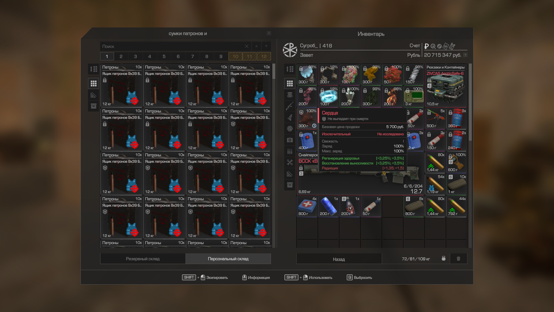The width and height of the screenshot is (554, 312).
Task: Click the Информация hint at the bottom
Action: pos(256,277)
